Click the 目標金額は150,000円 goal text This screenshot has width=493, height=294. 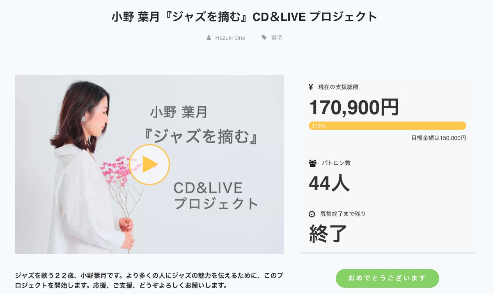click(x=438, y=138)
